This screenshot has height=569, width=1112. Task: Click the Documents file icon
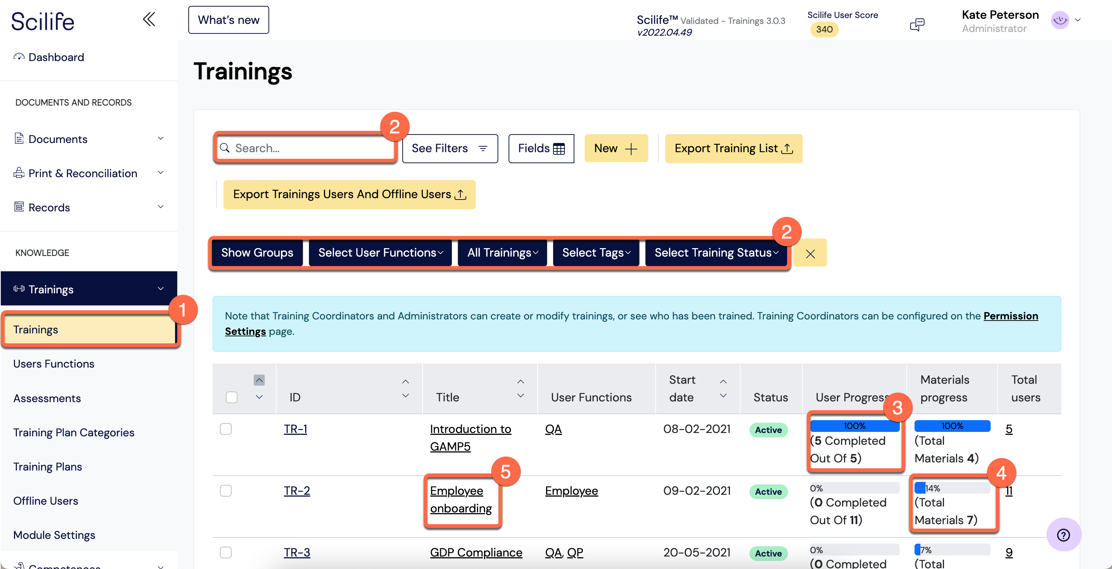[19, 138]
